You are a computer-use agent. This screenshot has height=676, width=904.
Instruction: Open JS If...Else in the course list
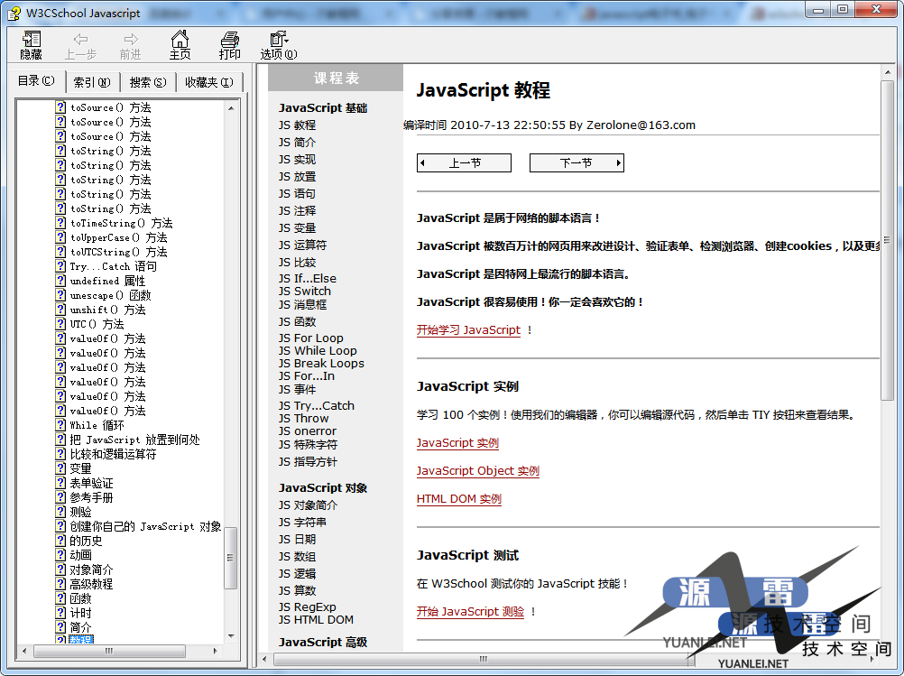pos(308,278)
